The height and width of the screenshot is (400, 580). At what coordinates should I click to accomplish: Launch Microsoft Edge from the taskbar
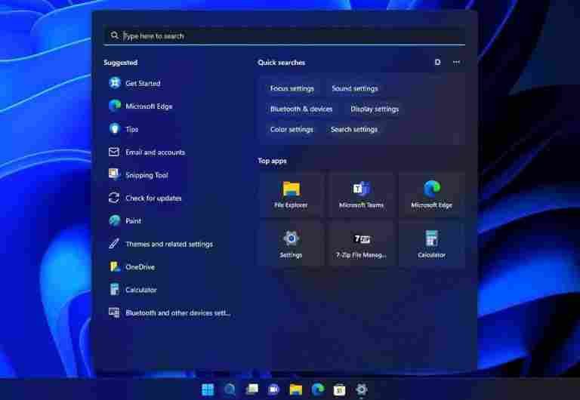click(318, 389)
